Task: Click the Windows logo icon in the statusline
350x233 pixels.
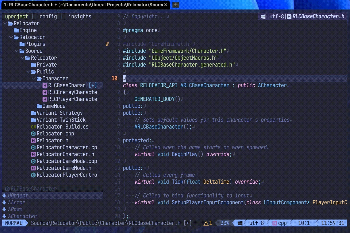Action: click(240, 223)
